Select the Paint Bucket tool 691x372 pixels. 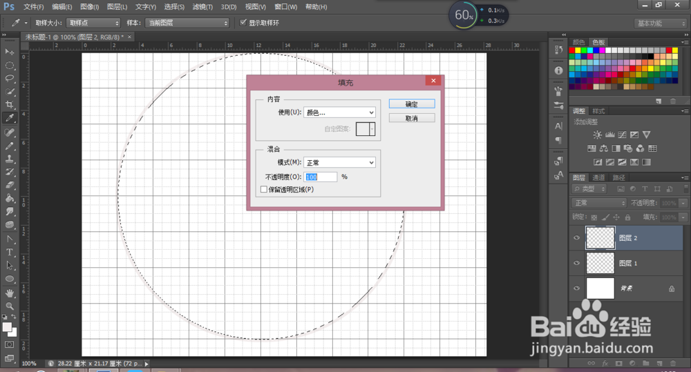(x=9, y=199)
